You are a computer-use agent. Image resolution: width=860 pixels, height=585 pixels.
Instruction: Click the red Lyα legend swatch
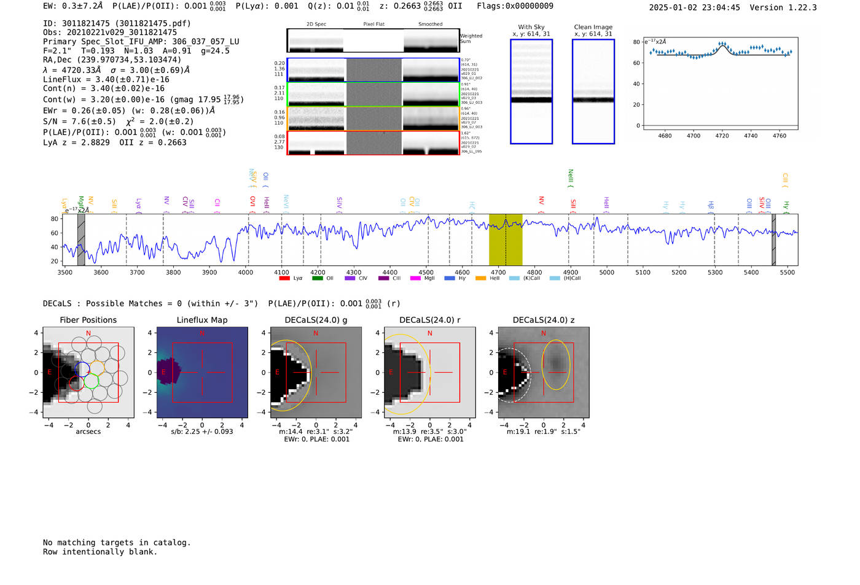[x=284, y=278]
